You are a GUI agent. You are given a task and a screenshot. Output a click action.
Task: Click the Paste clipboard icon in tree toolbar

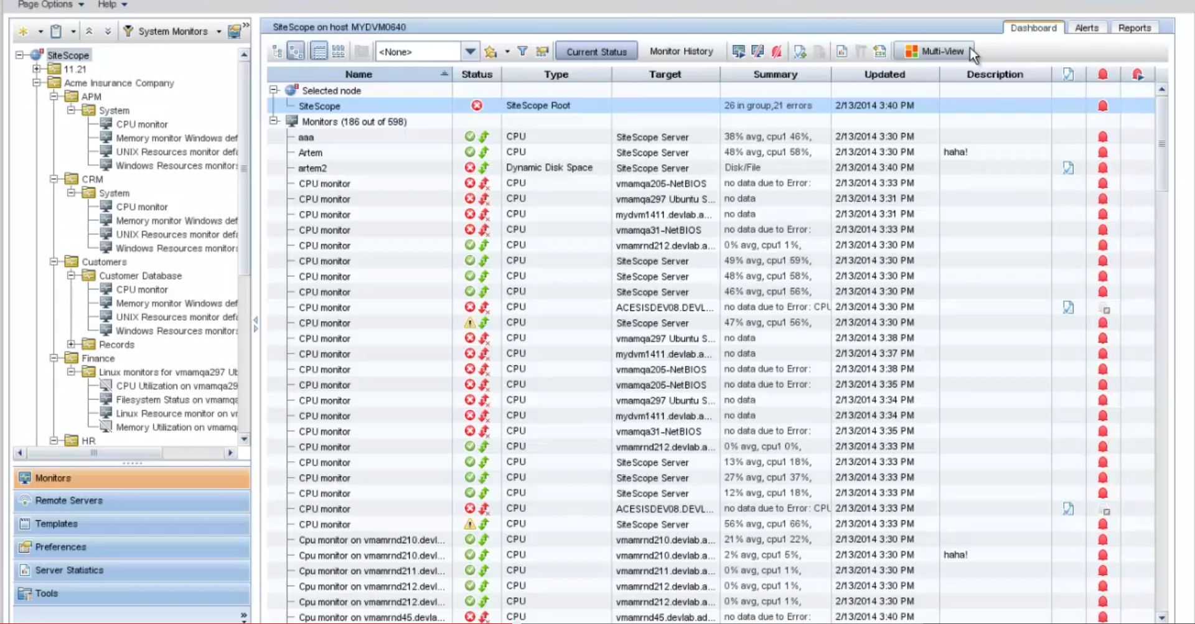tap(56, 31)
